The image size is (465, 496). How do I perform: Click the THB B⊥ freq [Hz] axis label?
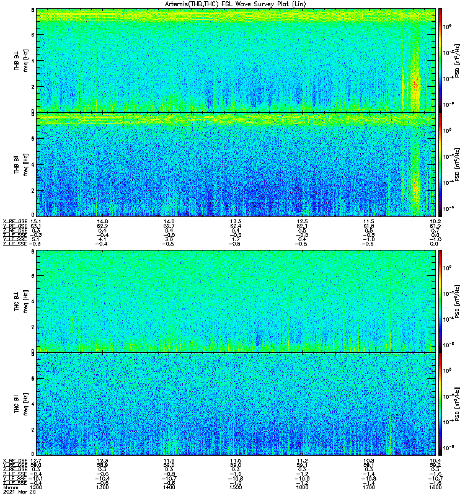pyautogui.click(x=21, y=60)
